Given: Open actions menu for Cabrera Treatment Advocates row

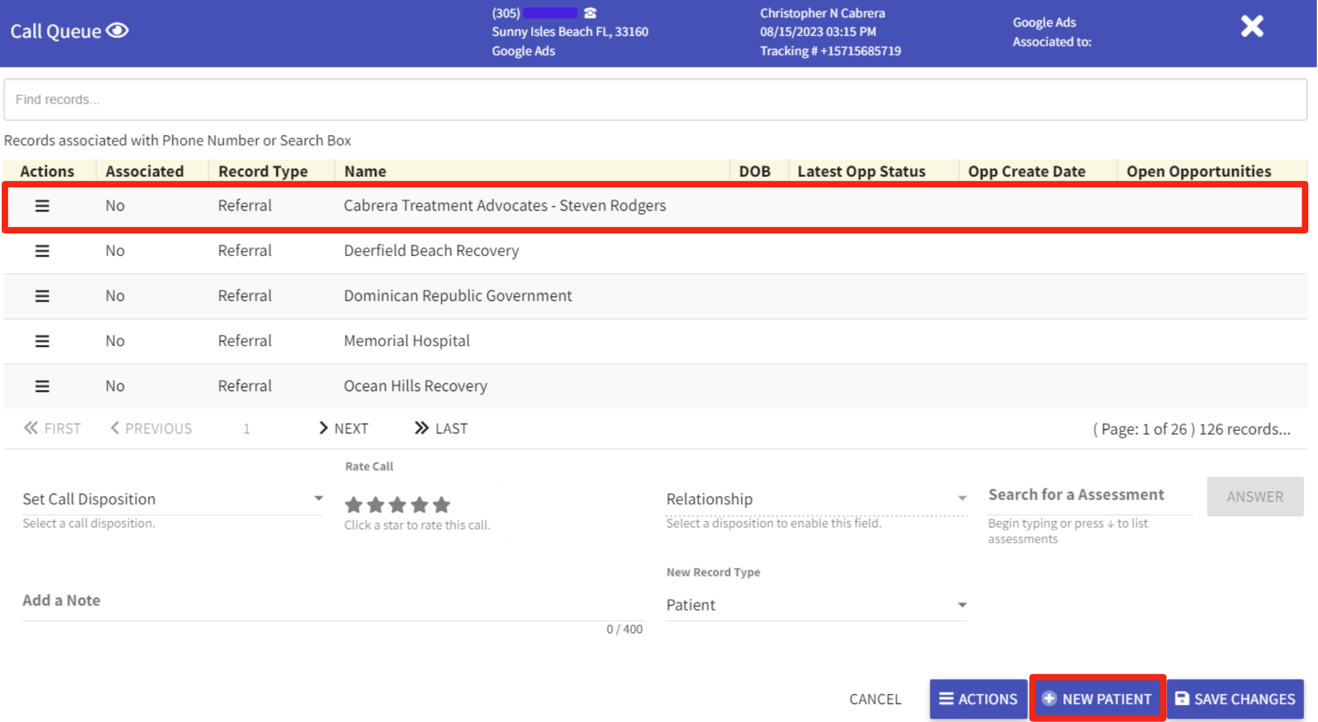Looking at the screenshot, I should click(42, 206).
